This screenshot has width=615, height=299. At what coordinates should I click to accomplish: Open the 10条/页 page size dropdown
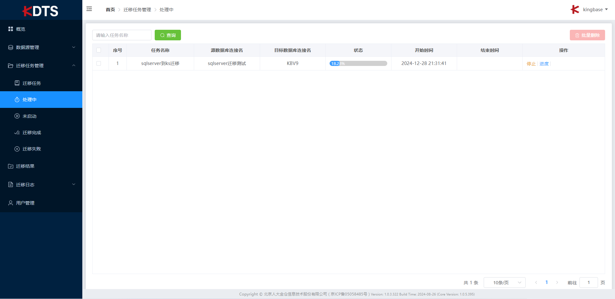click(504, 283)
